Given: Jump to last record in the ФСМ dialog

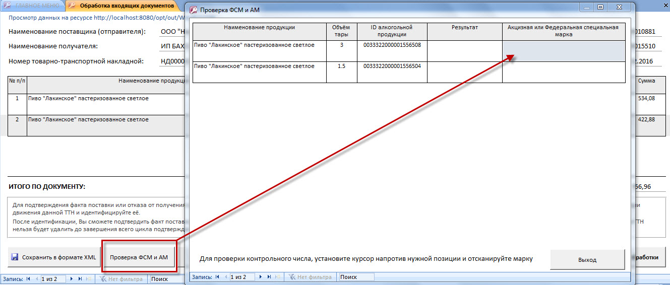Looking at the screenshot, I should 269,277.
